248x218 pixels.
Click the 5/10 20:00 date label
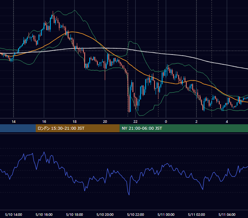105,214
